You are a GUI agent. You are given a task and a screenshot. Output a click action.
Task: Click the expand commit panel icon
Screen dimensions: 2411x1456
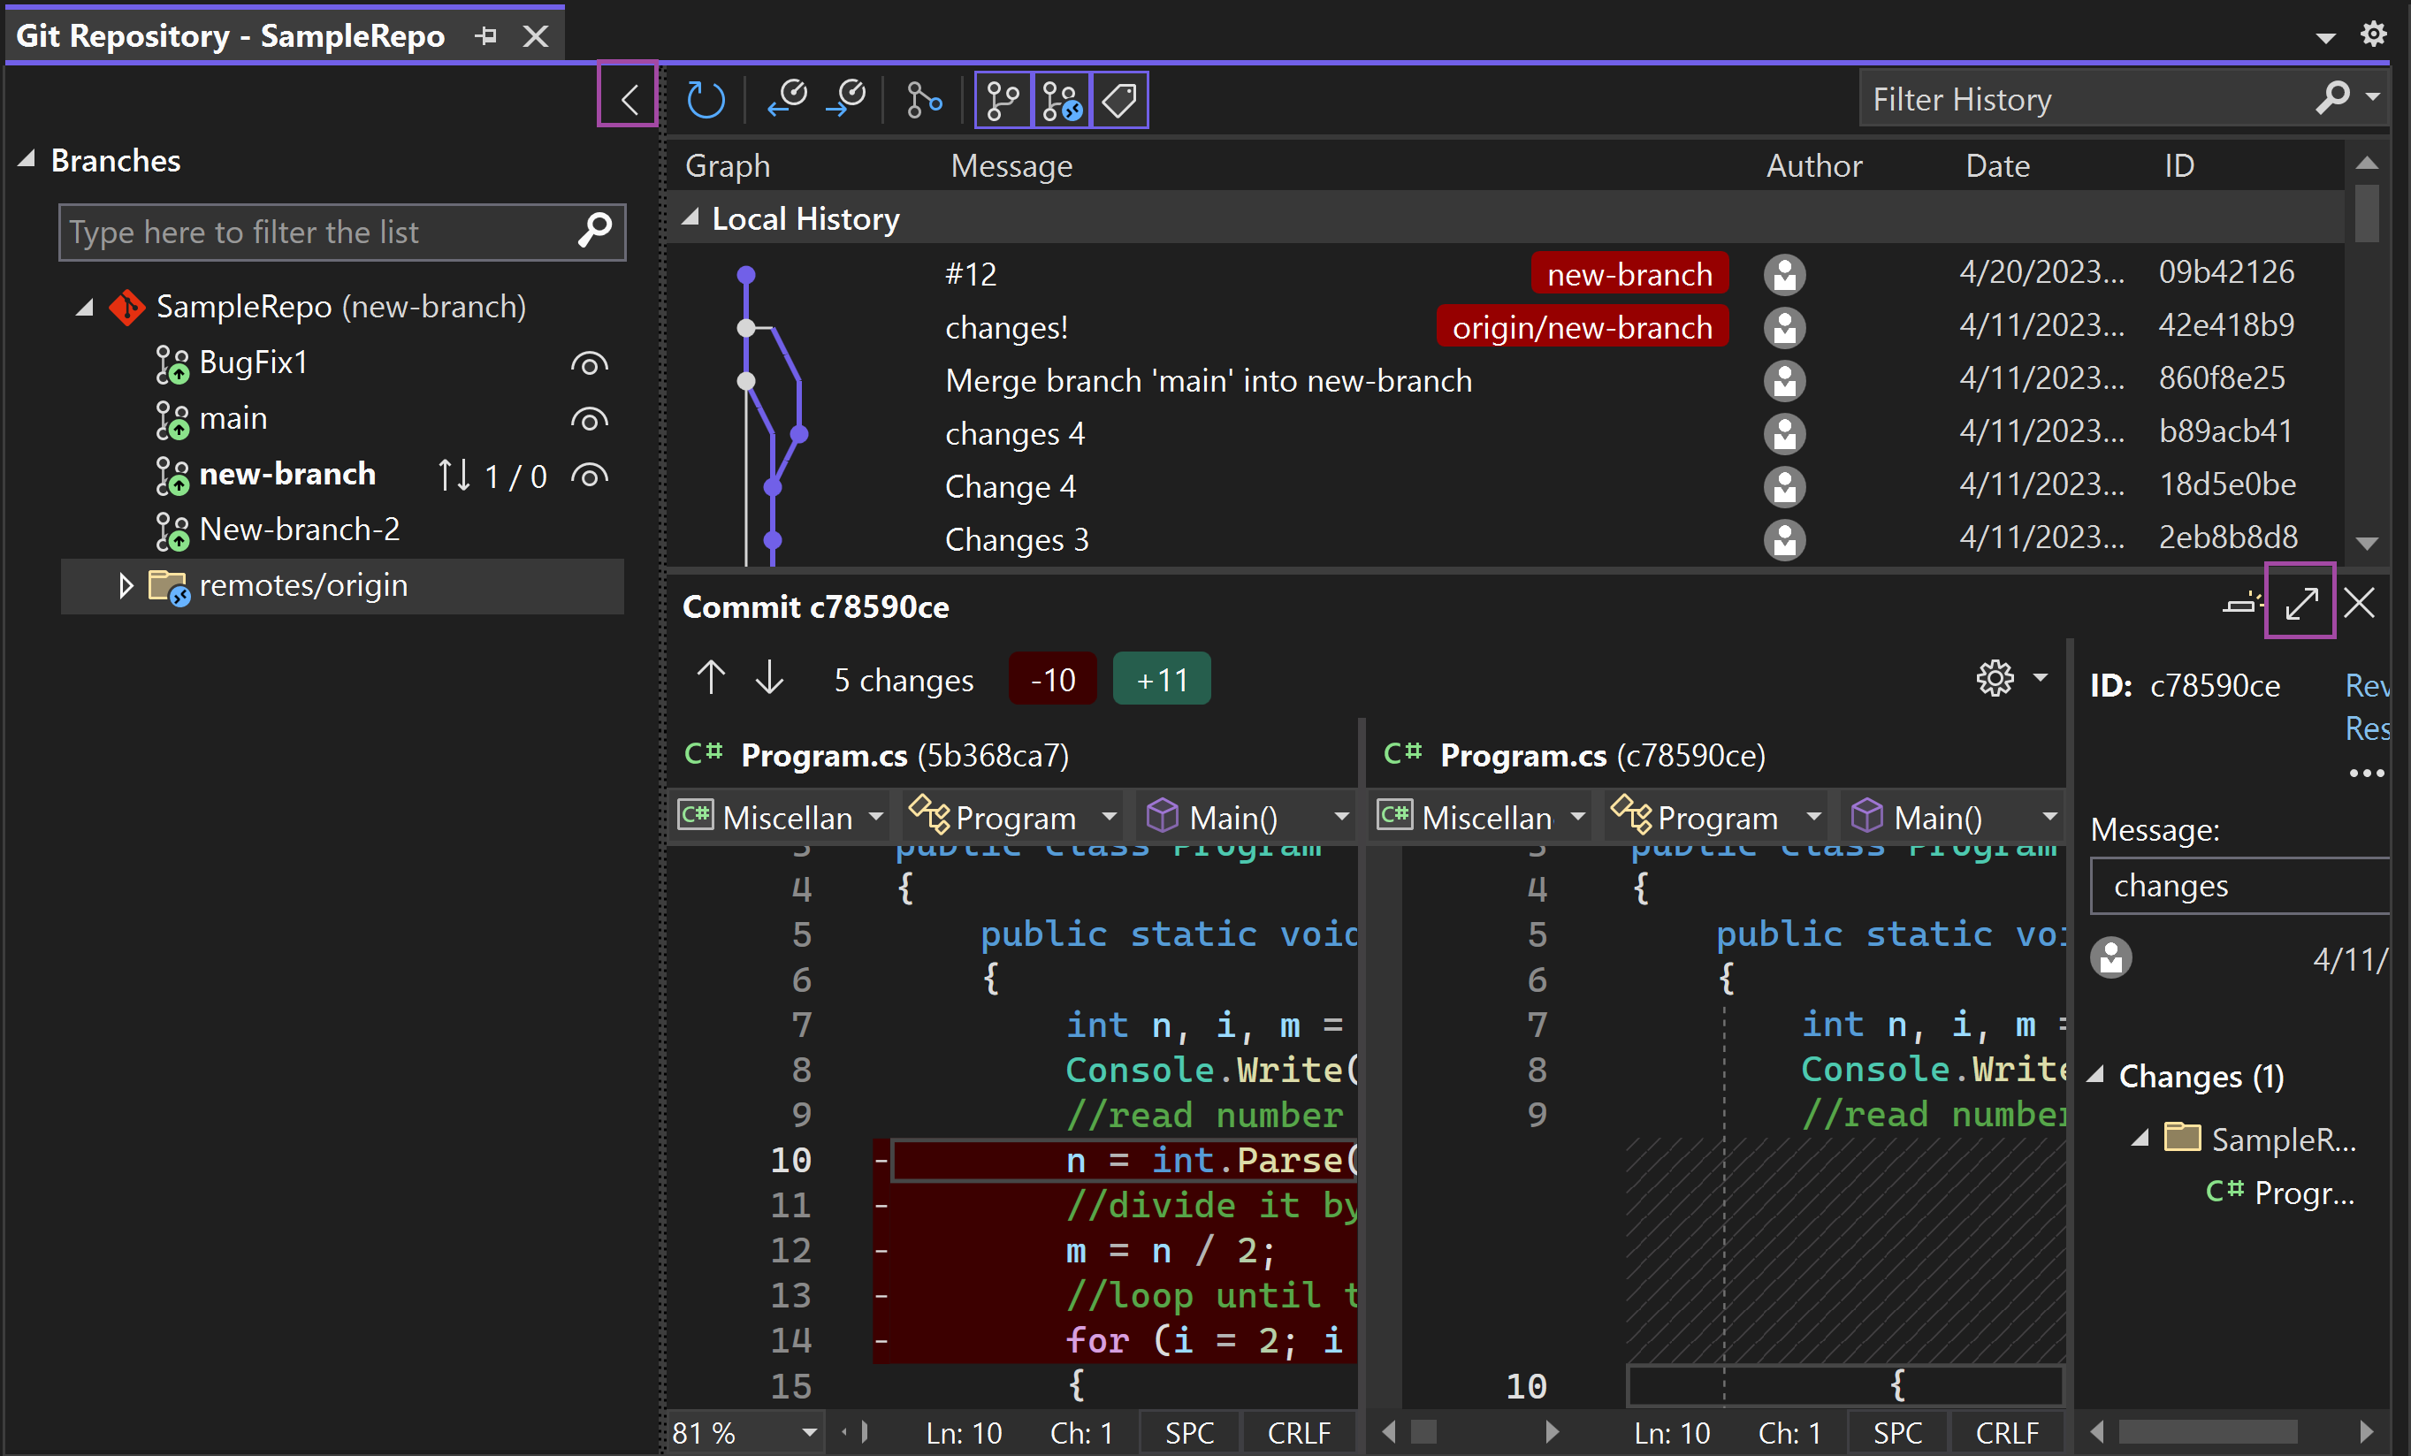(x=2302, y=604)
